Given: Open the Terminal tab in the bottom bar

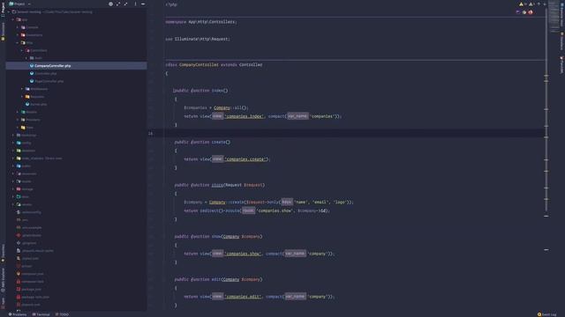Looking at the screenshot, I should click(x=41, y=314).
